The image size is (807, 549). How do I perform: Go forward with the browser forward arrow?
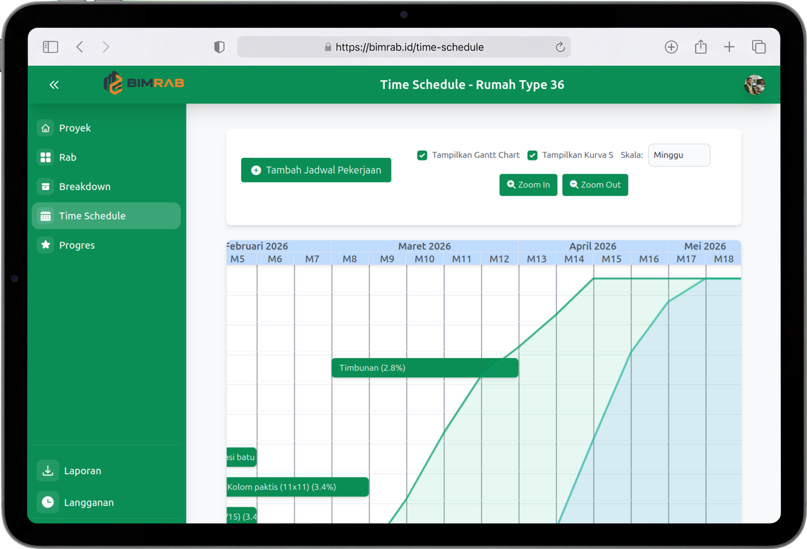[x=106, y=47]
